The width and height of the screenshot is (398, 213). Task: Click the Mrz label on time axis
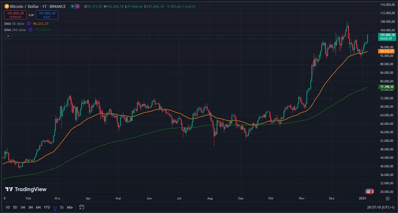click(x=57, y=198)
